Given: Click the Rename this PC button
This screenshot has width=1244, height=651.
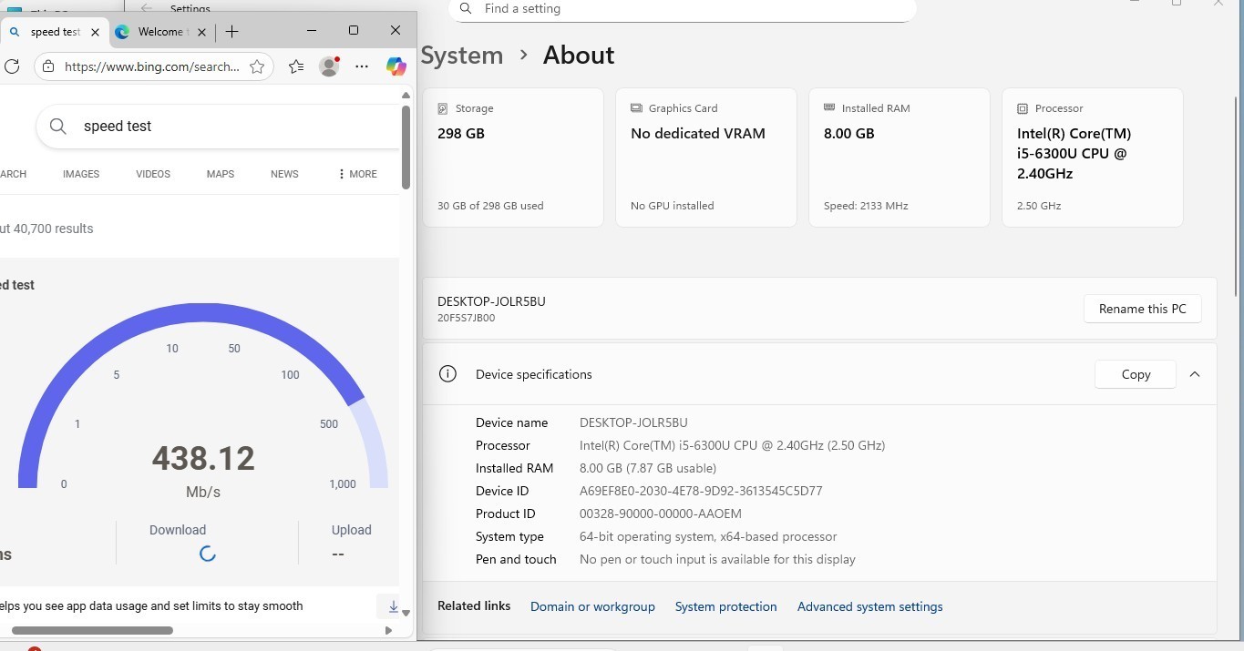Looking at the screenshot, I should click(1142, 309).
